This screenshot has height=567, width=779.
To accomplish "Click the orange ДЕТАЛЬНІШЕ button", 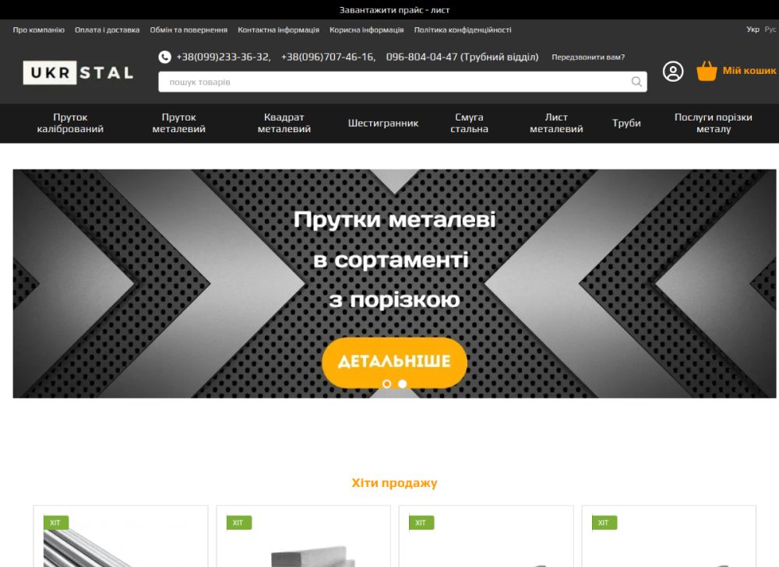I will pyautogui.click(x=394, y=362).
